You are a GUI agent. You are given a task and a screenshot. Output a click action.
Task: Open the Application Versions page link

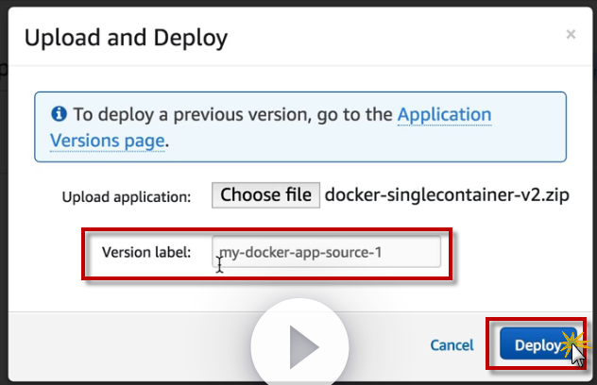pos(444,115)
